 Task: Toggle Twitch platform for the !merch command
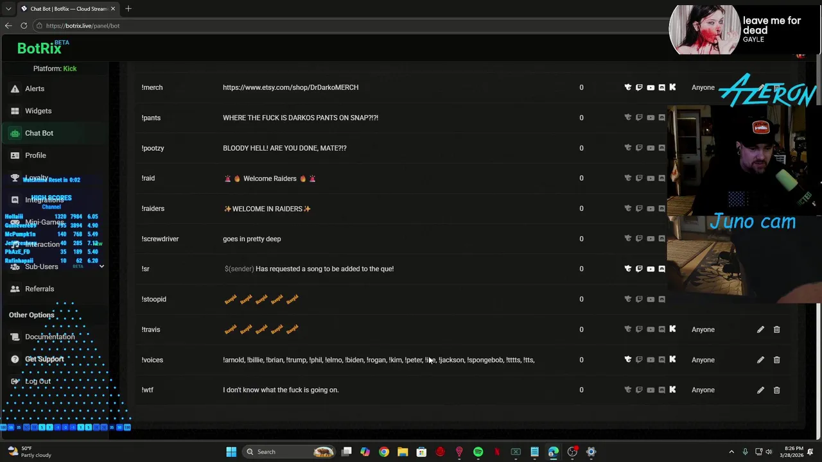click(639, 87)
